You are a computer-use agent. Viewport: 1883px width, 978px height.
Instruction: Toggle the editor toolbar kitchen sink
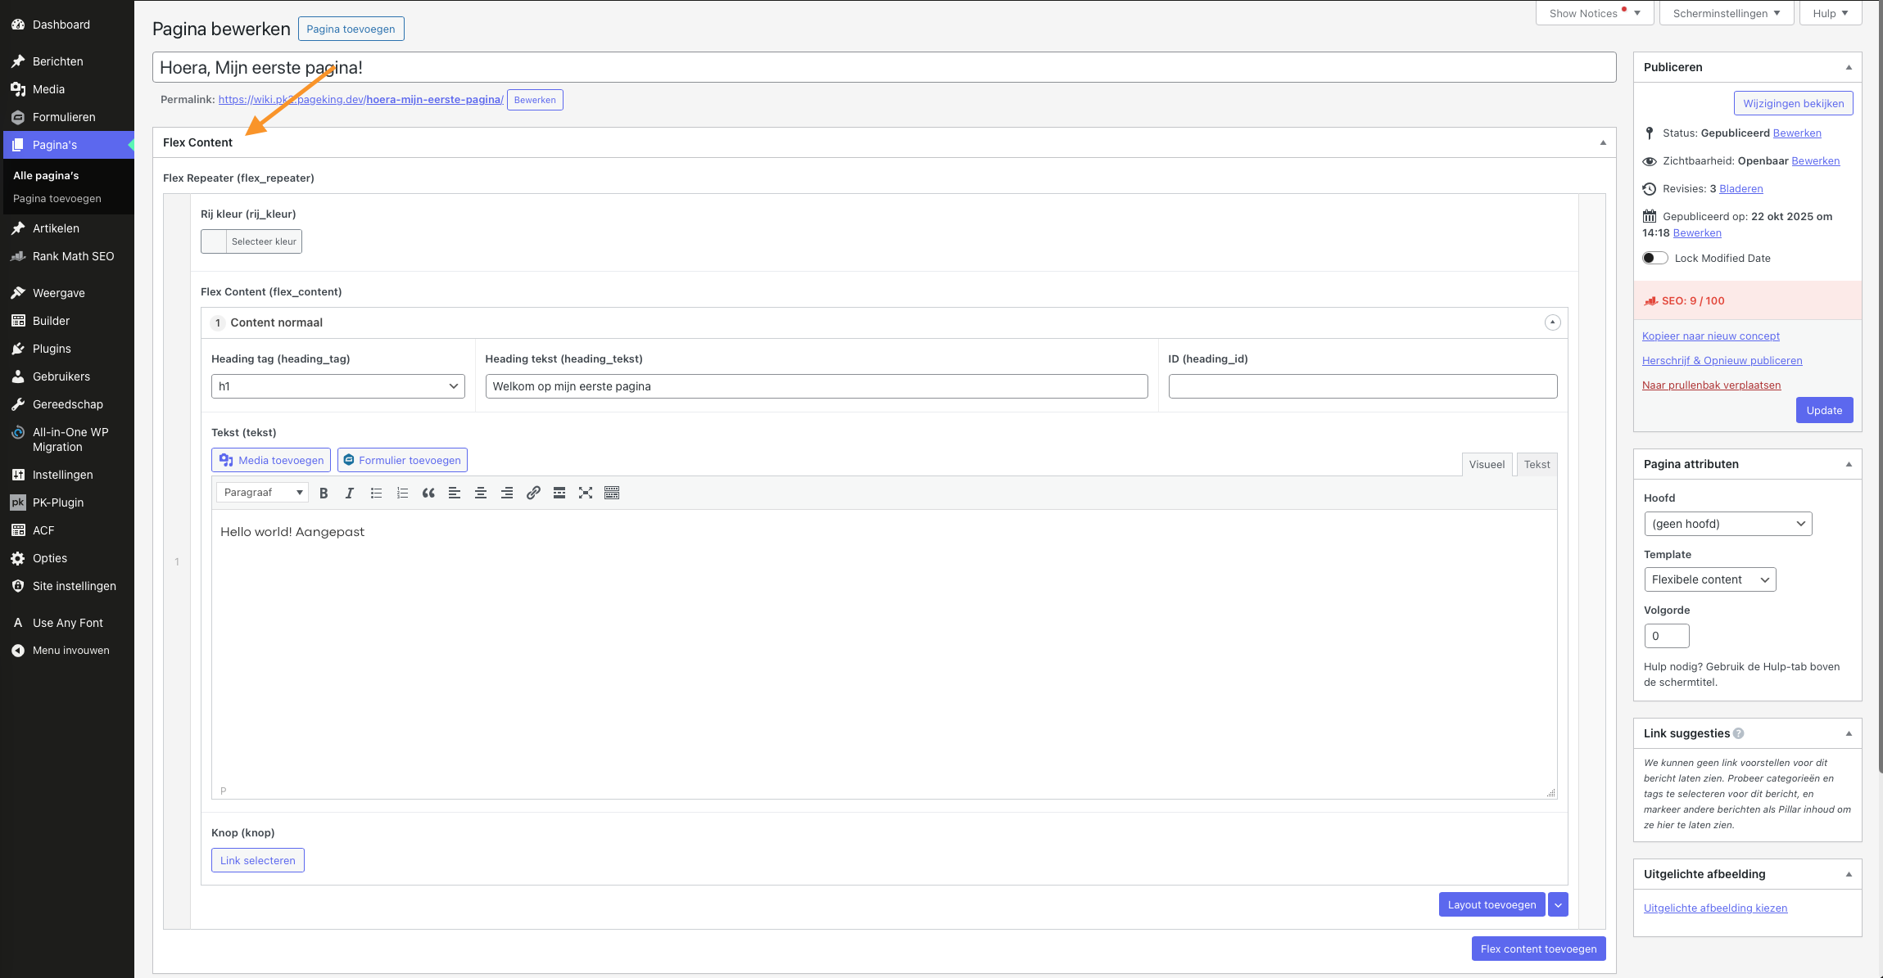pyautogui.click(x=612, y=493)
